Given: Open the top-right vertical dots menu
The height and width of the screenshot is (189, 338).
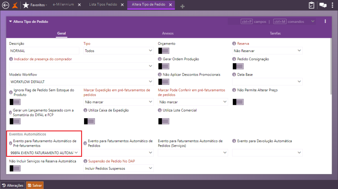Looking at the screenshot, I should pyautogui.click(x=332, y=5).
